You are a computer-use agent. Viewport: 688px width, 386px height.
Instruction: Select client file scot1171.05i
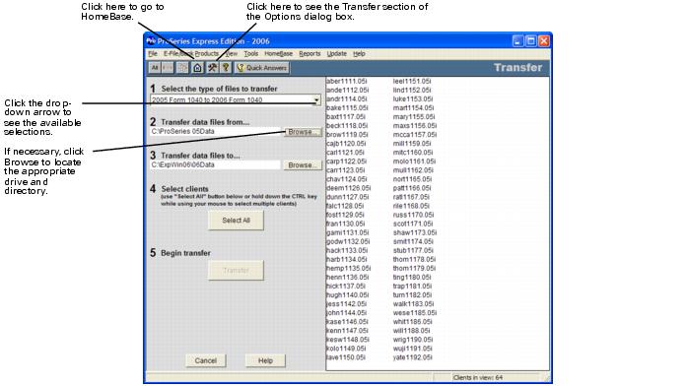pyautogui.click(x=413, y=224)
